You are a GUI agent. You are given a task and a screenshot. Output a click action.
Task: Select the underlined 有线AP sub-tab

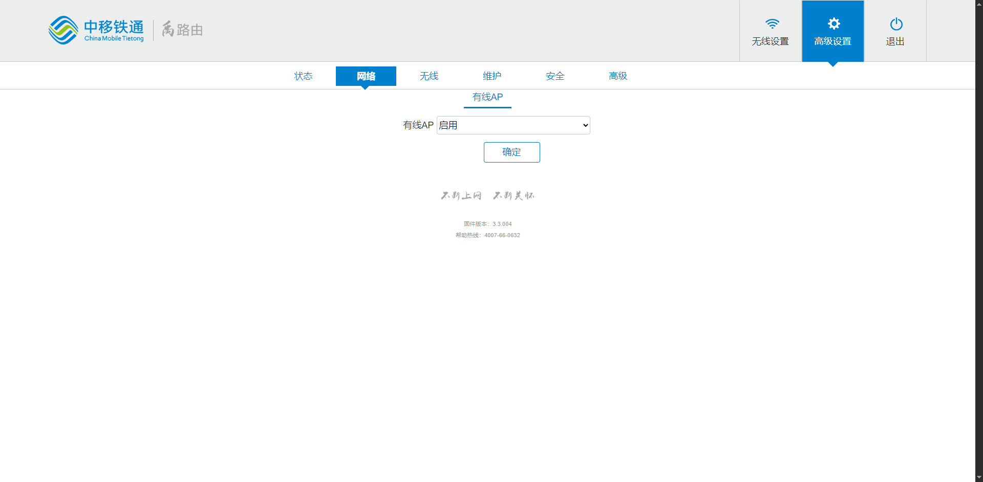click(x=487, y=97)
